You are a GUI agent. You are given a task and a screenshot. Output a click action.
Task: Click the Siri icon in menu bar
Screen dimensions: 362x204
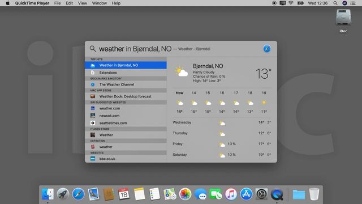click(x=344, y=3)
